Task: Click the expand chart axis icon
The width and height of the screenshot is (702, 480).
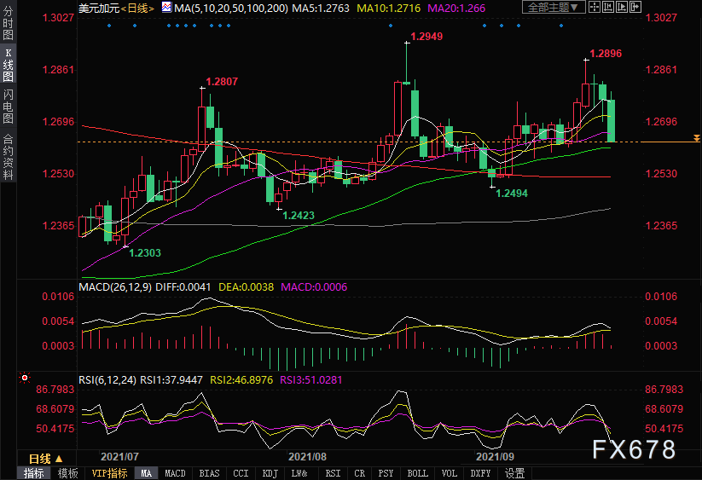Action: [622, 7]
